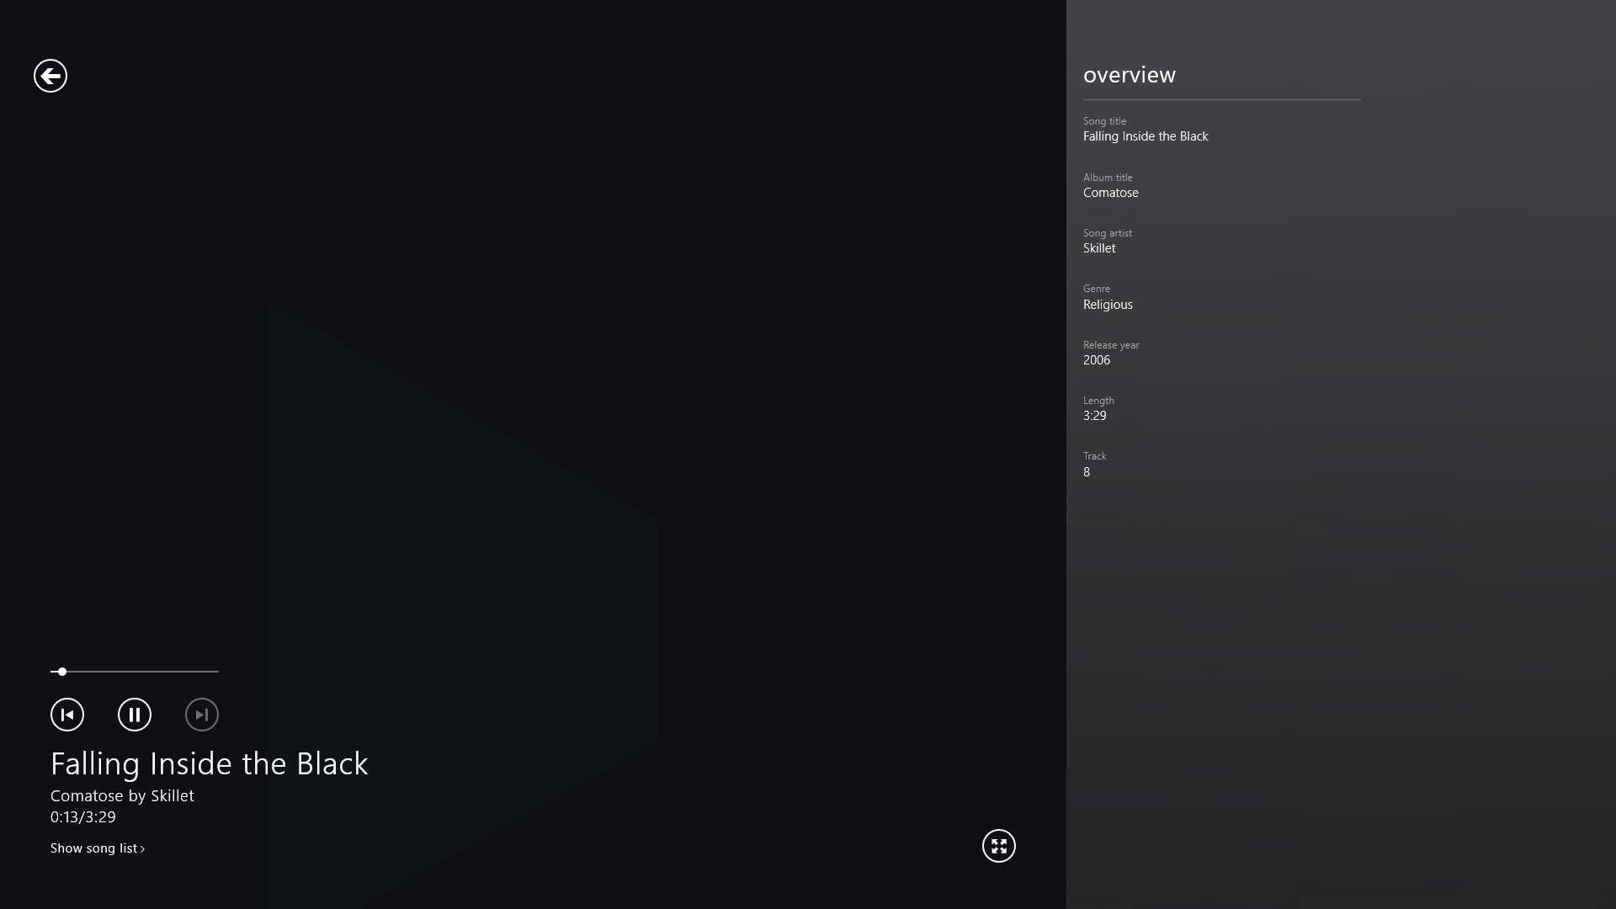Click the Release year label

click(1111, 345)
